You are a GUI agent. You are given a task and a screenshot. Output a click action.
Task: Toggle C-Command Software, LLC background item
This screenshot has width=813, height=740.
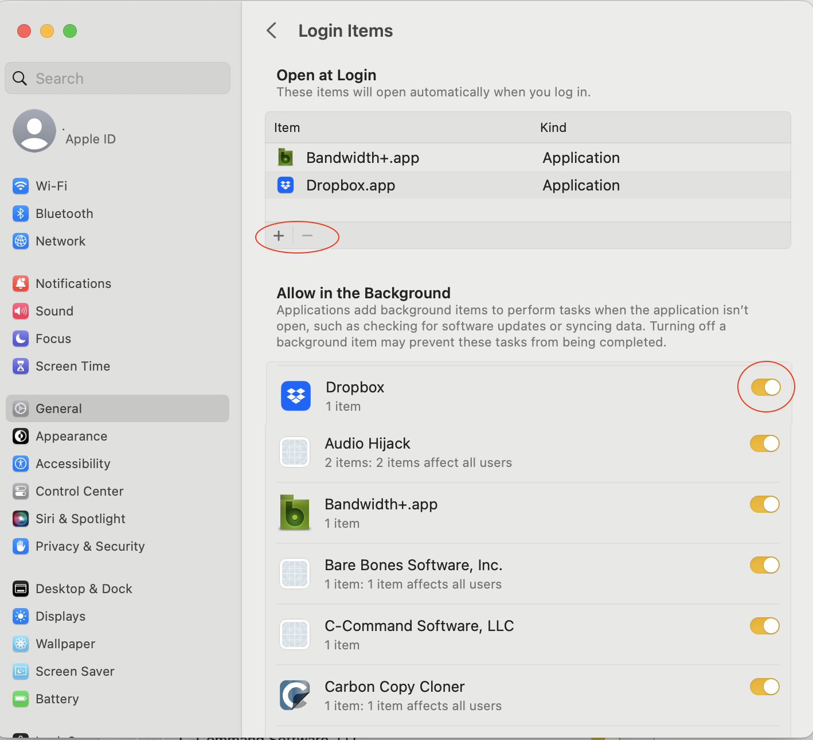coord(765,626)
